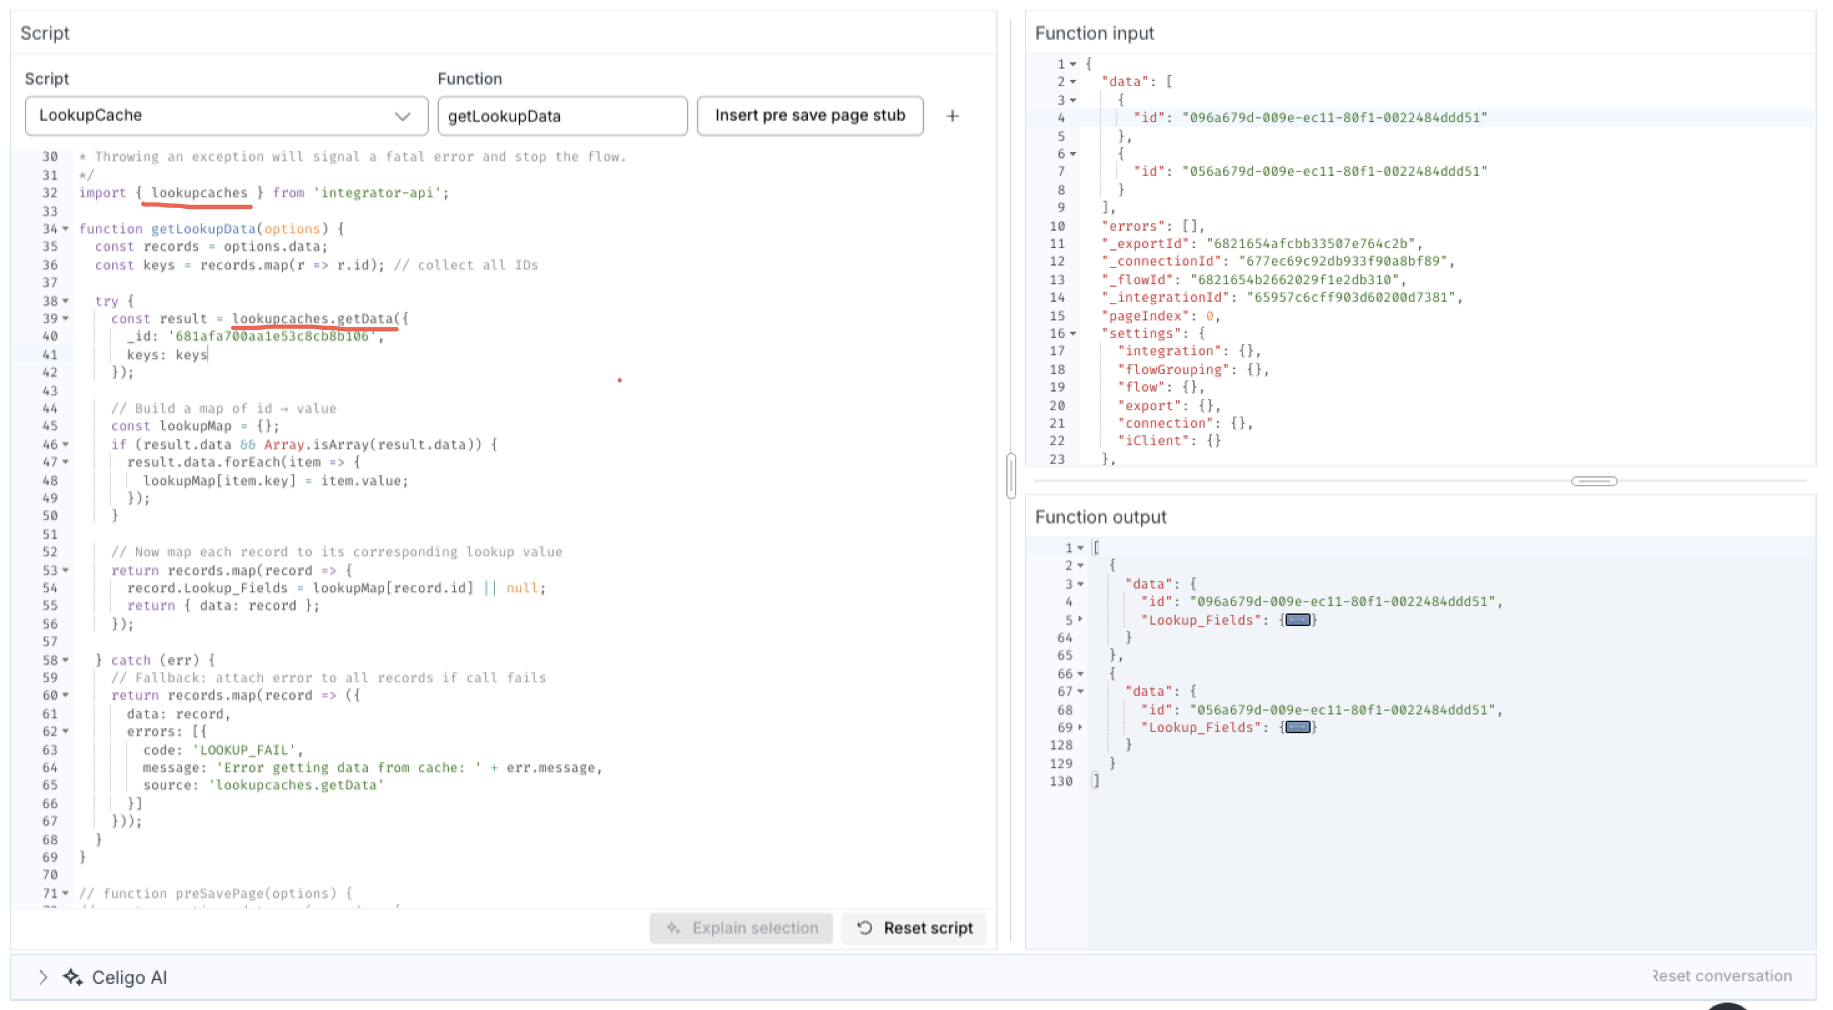Collapse the "settings" fold arrow in Function input
This screenshot has height=1010, width=1833.
(1073, 334)
